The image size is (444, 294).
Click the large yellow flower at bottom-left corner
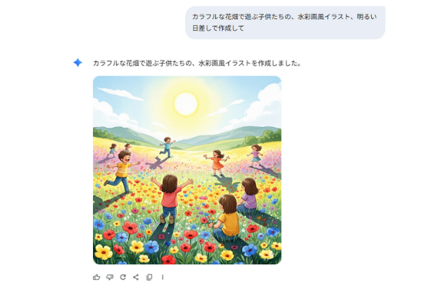[103, 252]
